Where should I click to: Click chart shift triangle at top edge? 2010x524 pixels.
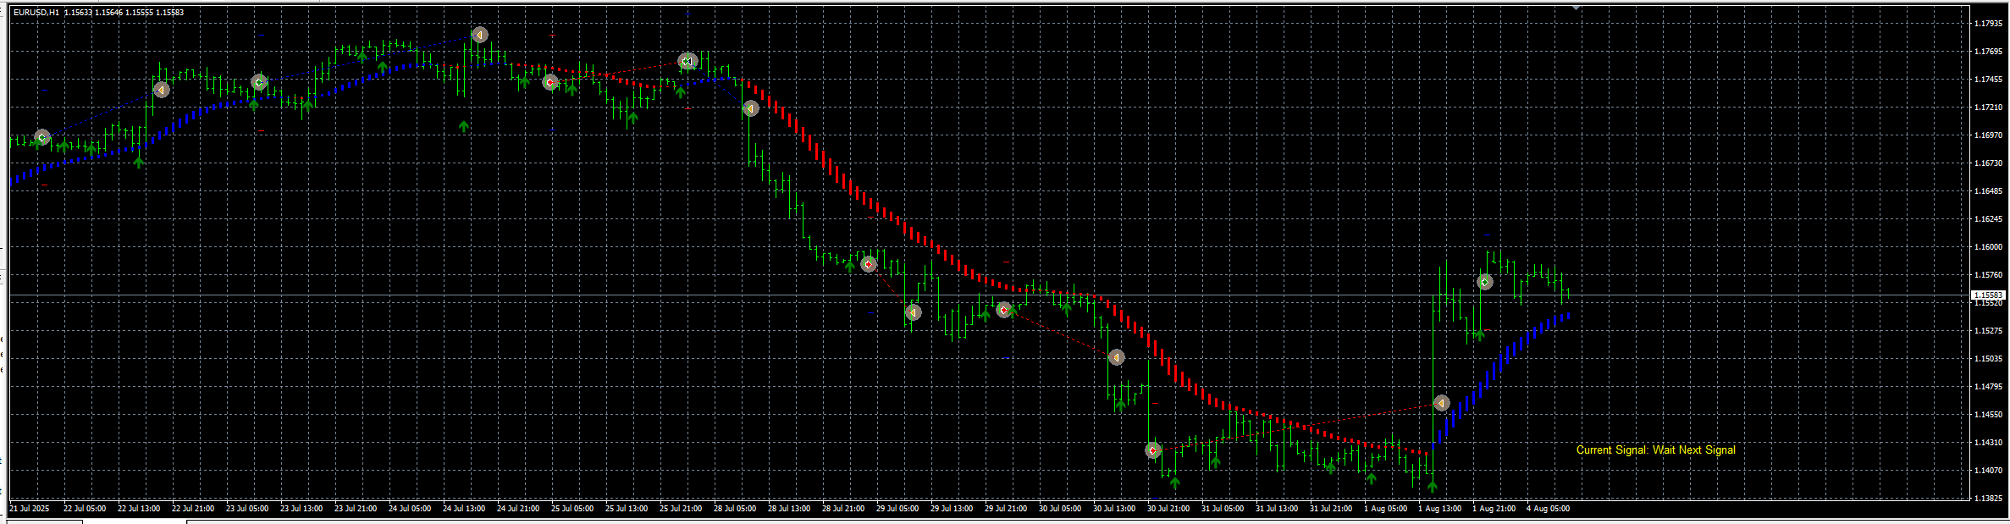1577,7
